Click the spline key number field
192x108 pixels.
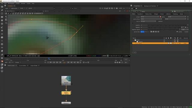[x=142, y=32]
